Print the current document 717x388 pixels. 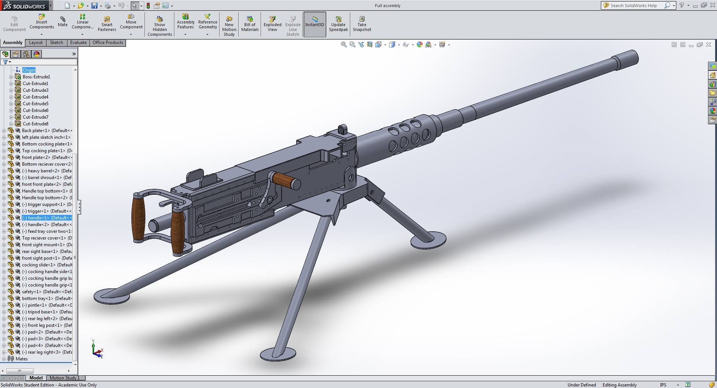point(108,6)
